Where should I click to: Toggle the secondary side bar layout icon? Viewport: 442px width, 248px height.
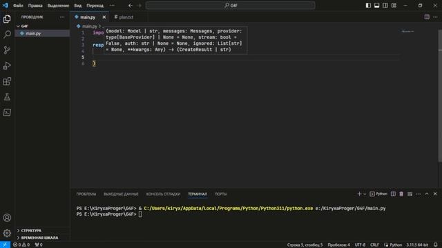pyautogui.click(x=385, y=6)
